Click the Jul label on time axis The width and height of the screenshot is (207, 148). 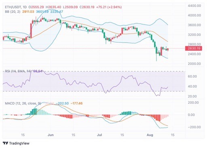(99, 135)
